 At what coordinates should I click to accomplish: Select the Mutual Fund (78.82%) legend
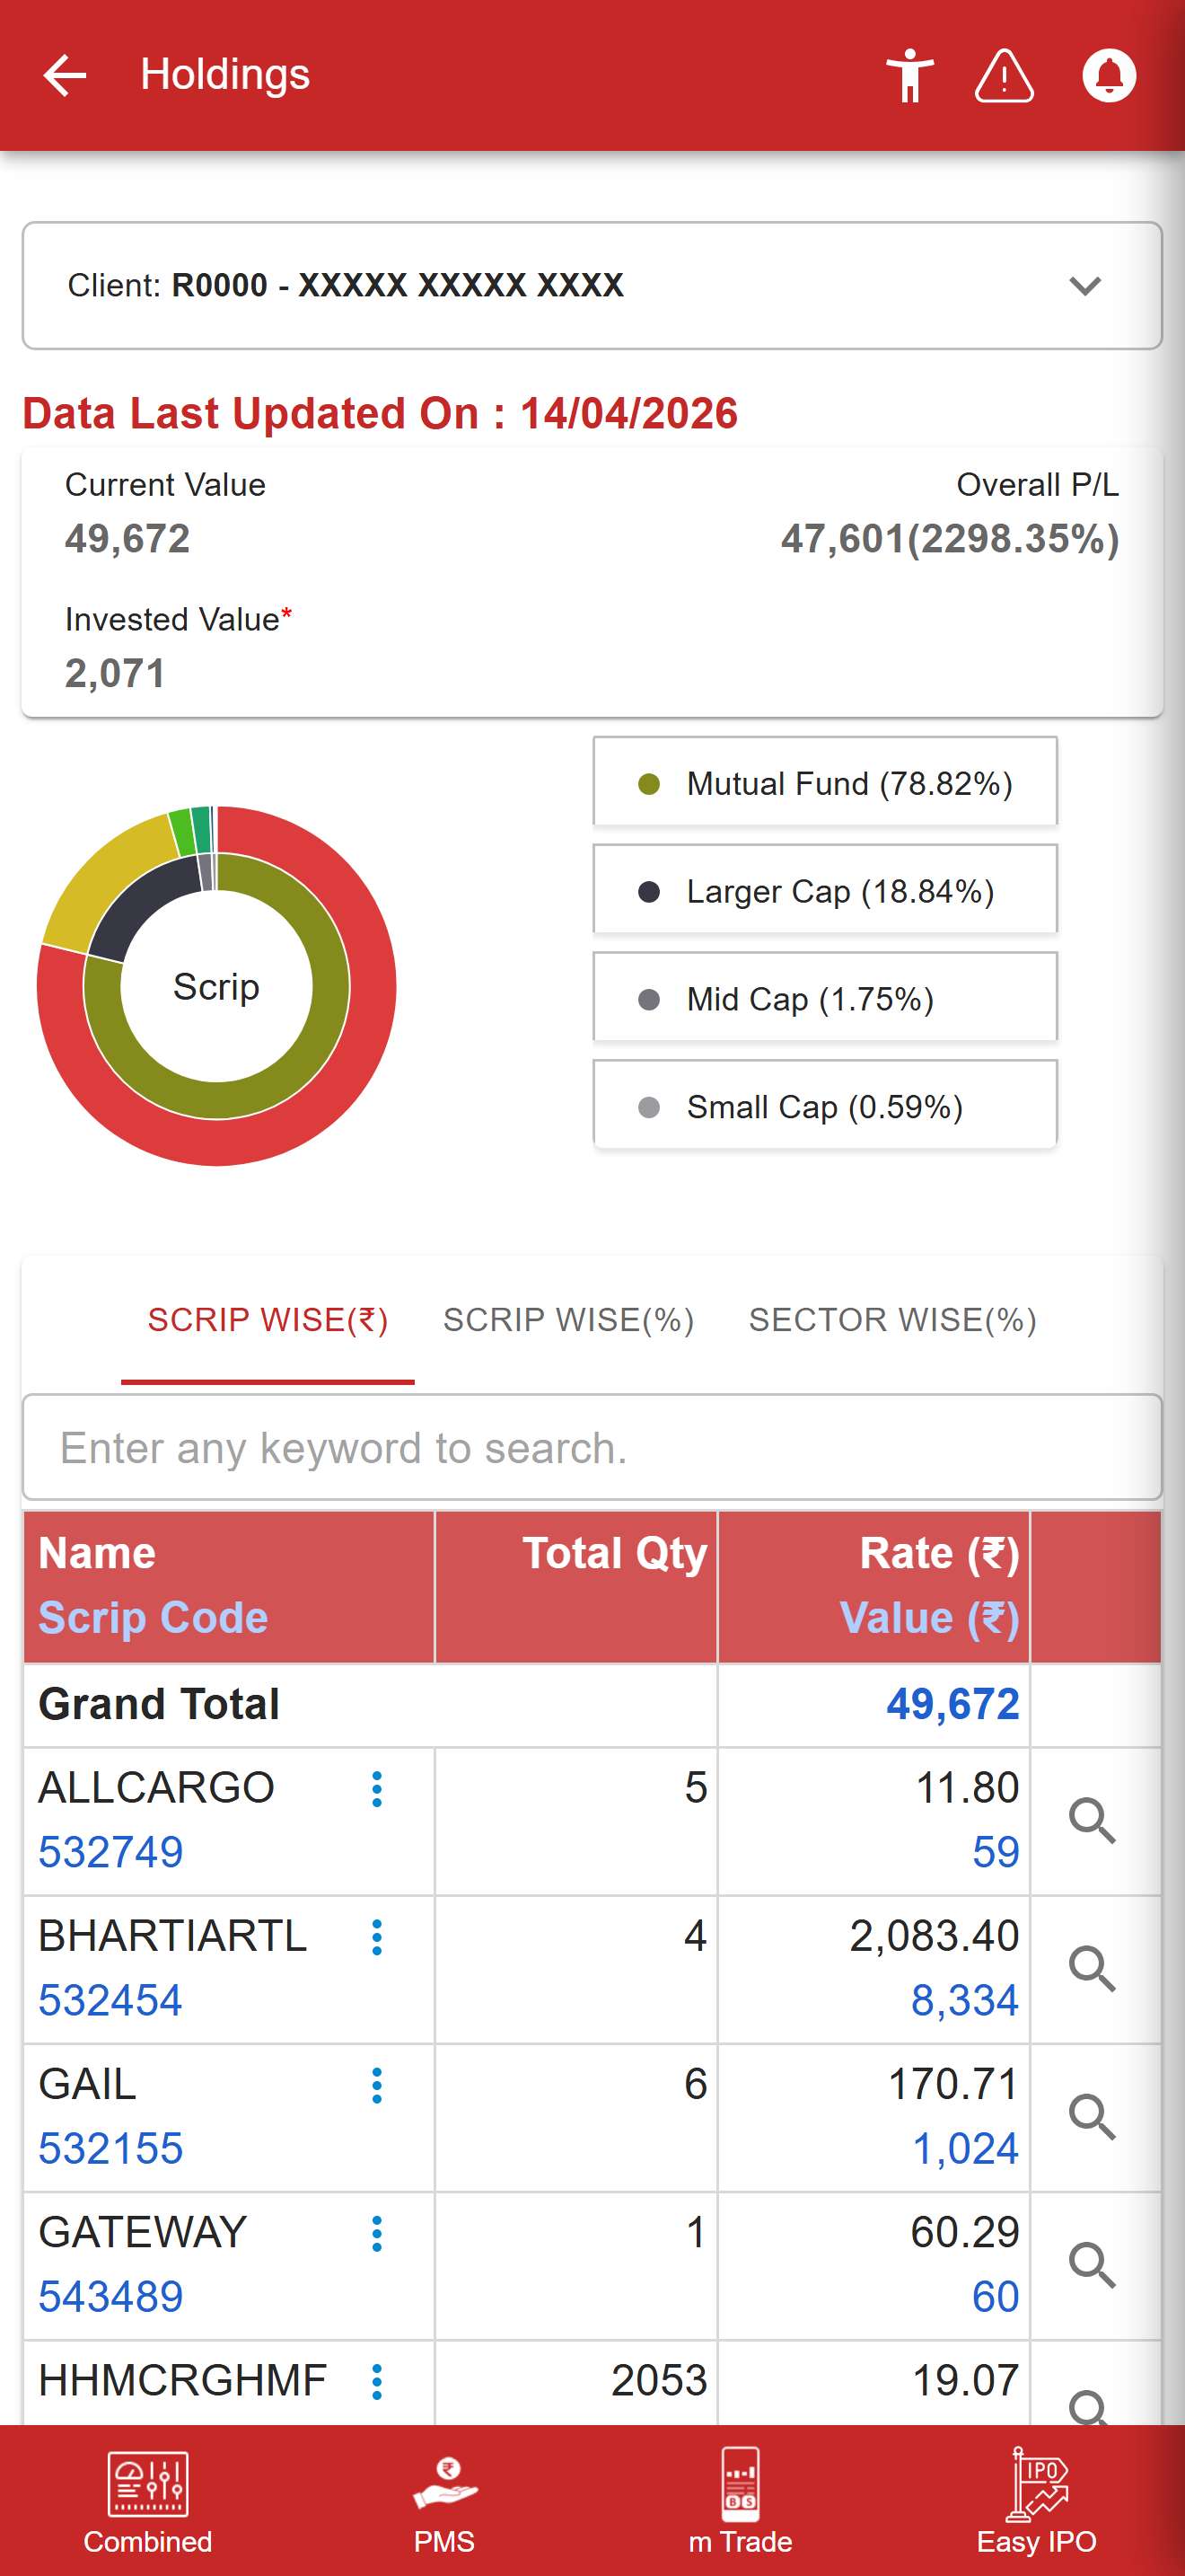[825, 783]
